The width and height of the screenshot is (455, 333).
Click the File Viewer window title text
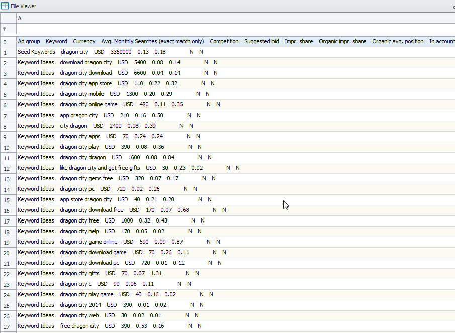tap(24, 6)
